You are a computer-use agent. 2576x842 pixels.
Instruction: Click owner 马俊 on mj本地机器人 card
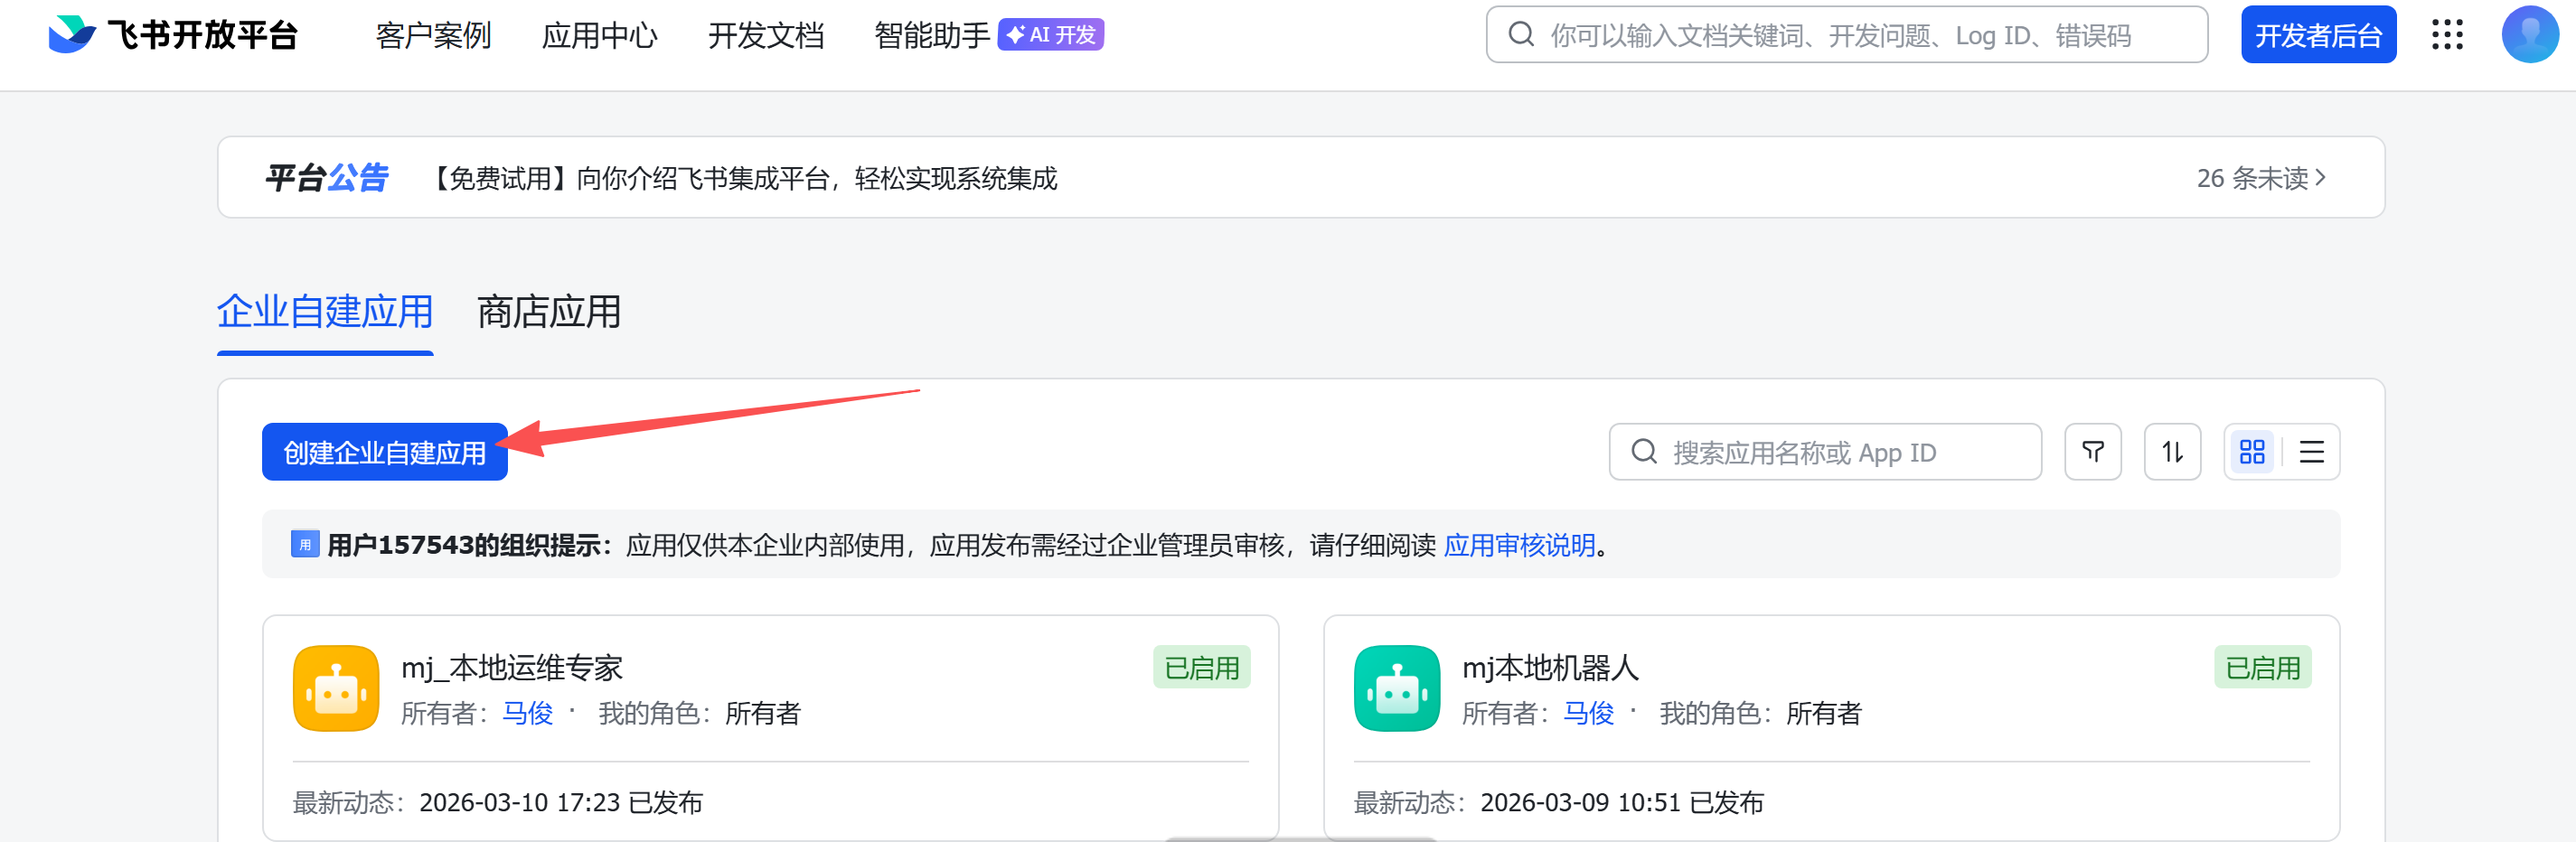click(x=1588, y=713)
